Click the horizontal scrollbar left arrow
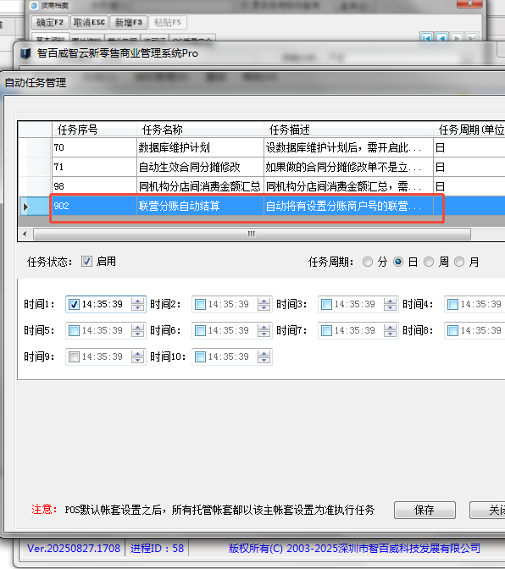505x569 pixels. coord(25,234)
